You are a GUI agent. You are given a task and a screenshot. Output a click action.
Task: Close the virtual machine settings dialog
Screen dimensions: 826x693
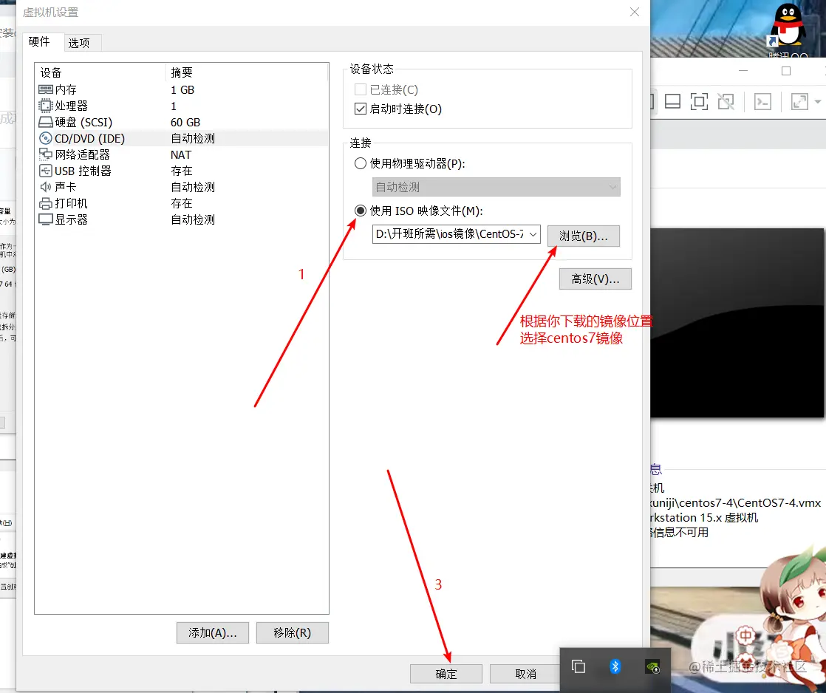click(634, 12)
